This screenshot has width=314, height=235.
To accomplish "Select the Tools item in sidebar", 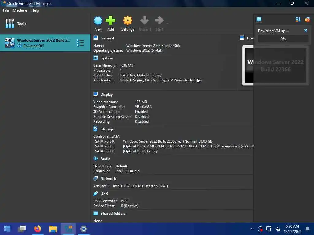I will click(45, 24).
